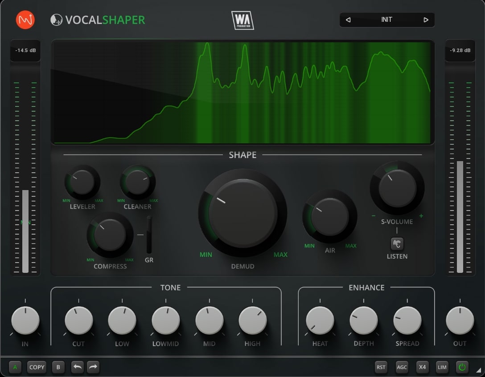The image size is (485, 377).
Task: Click the Listen ear icon under S-Volume
Action: click(x=396, y=243)
